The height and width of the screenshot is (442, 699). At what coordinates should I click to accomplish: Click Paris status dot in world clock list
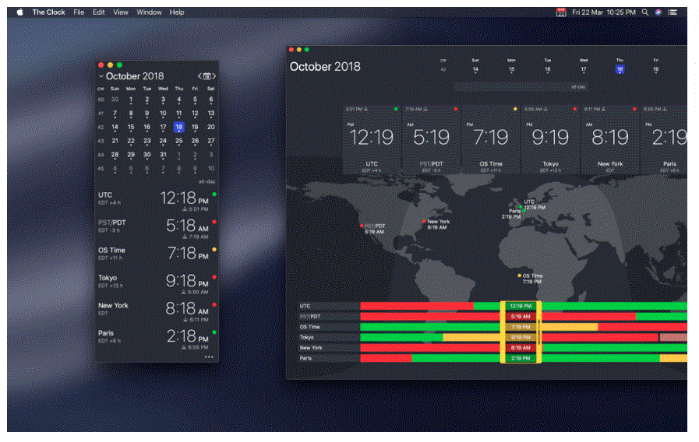tap(214, 332)
